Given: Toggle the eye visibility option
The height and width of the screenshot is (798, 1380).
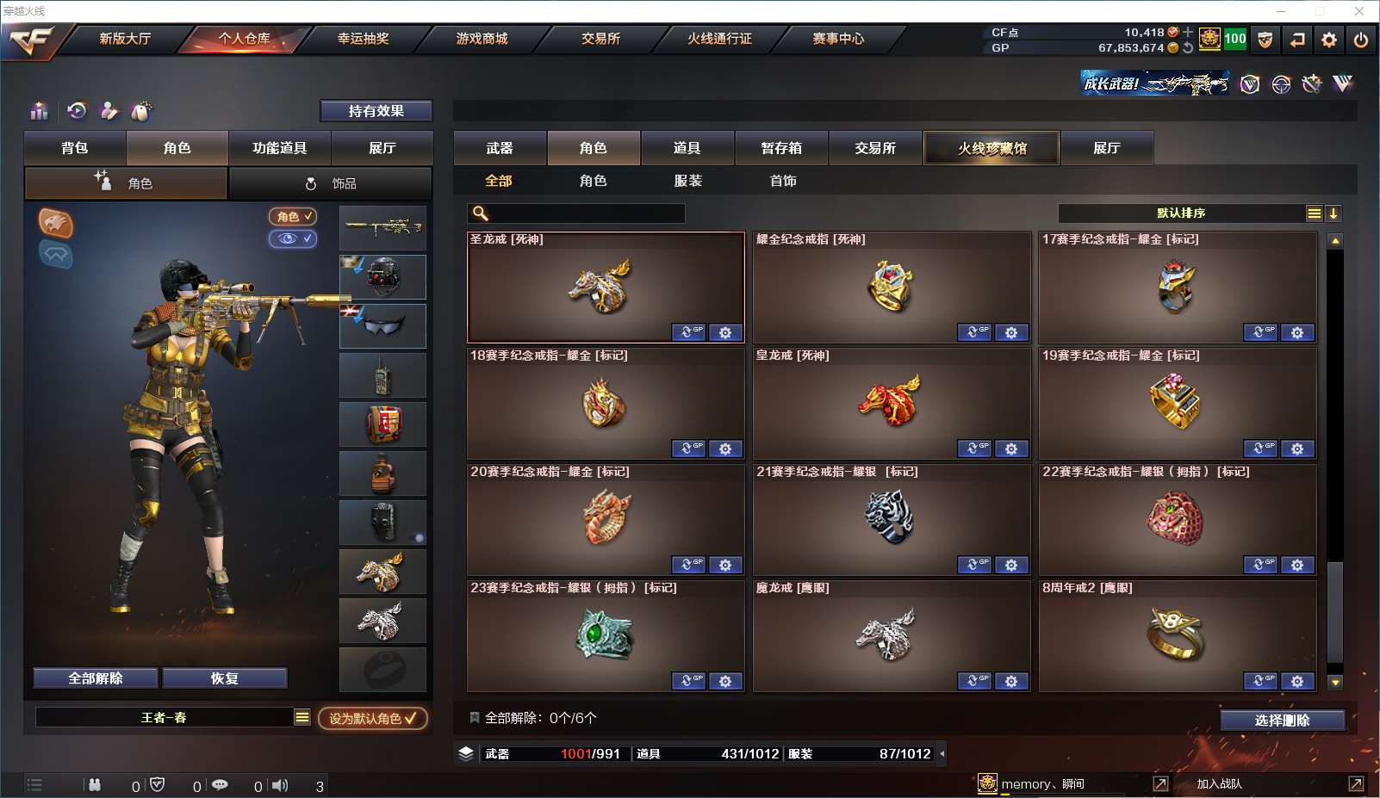Looking at the screenshot, I should point(293,238).
